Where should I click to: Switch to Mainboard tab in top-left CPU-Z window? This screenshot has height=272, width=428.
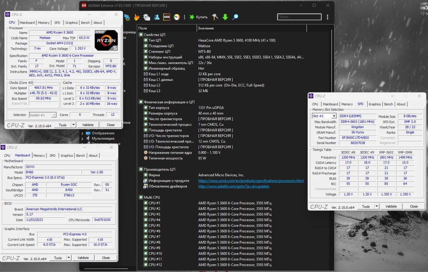point(27,23)
